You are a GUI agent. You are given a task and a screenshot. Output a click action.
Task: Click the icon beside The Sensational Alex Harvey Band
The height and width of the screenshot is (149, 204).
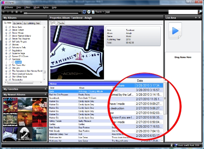10,71
